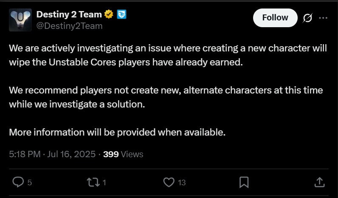Open the repost arrows menu

pos(93,182)
